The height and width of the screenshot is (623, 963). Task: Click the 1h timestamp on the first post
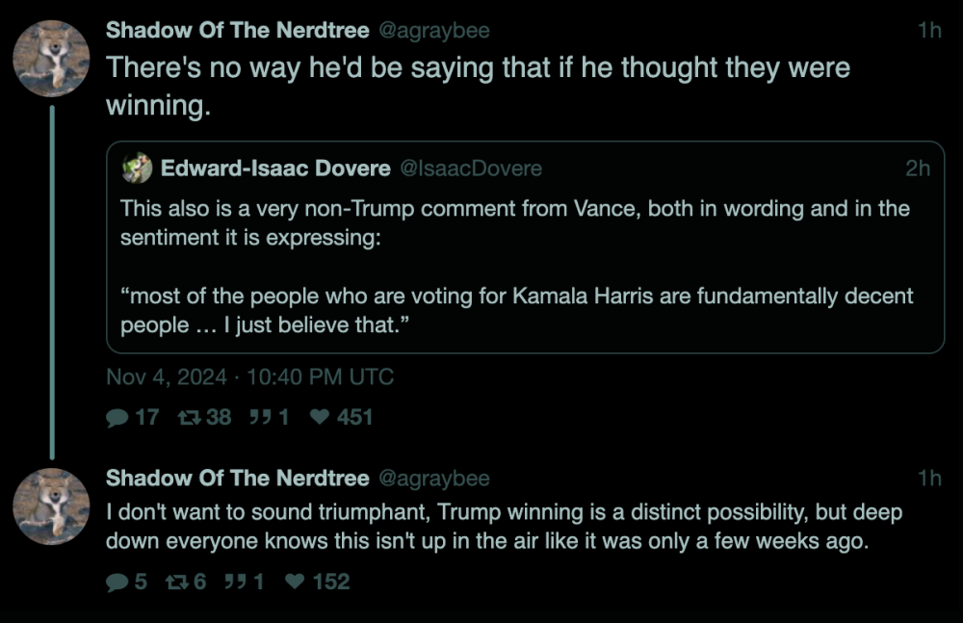pyautogui.click(x=929, y=31)
